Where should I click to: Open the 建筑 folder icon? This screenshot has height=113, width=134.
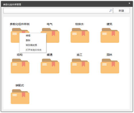pyautogui.click(x=110, y=35)
